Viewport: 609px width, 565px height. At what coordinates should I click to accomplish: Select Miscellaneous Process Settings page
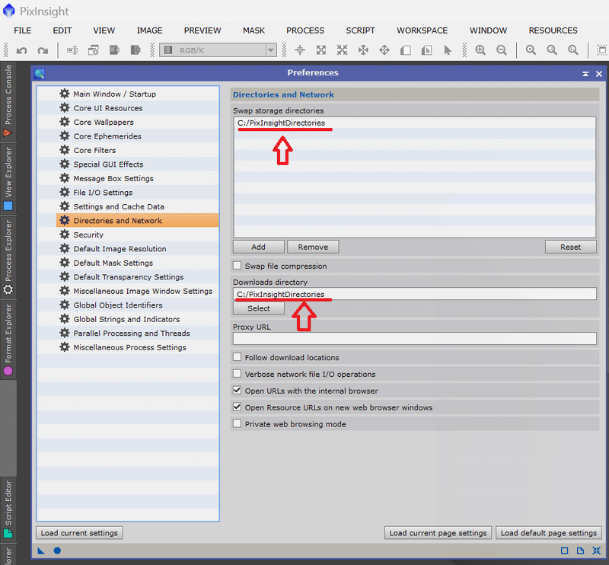(x=128, y=347)
